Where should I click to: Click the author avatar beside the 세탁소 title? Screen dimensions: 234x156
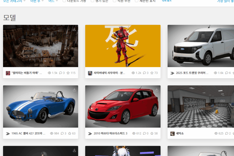pos(172,134)
